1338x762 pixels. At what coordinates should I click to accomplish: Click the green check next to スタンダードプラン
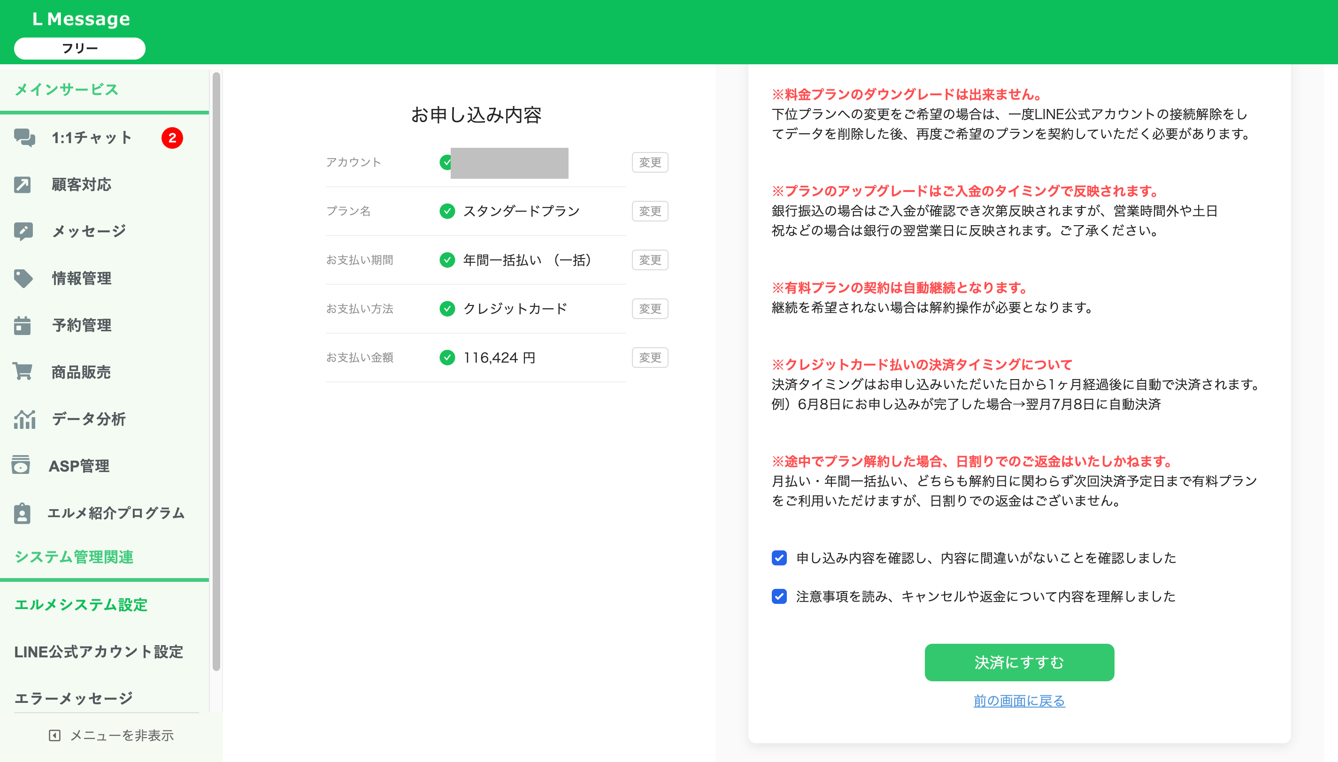click(x=447, y=212)
